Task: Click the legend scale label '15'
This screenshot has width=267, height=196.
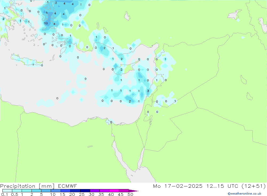Action: (62, 194)
